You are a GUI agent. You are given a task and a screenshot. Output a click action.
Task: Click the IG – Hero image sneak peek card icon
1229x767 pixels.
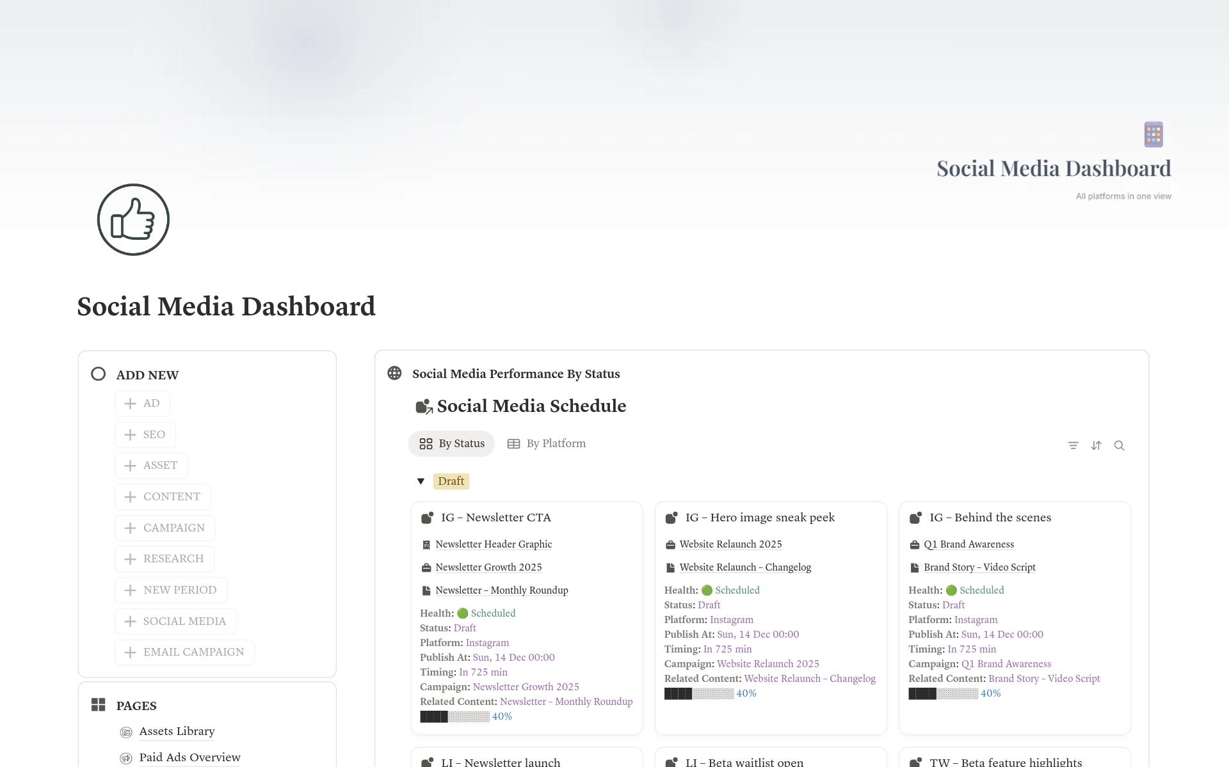pos(671,518)
